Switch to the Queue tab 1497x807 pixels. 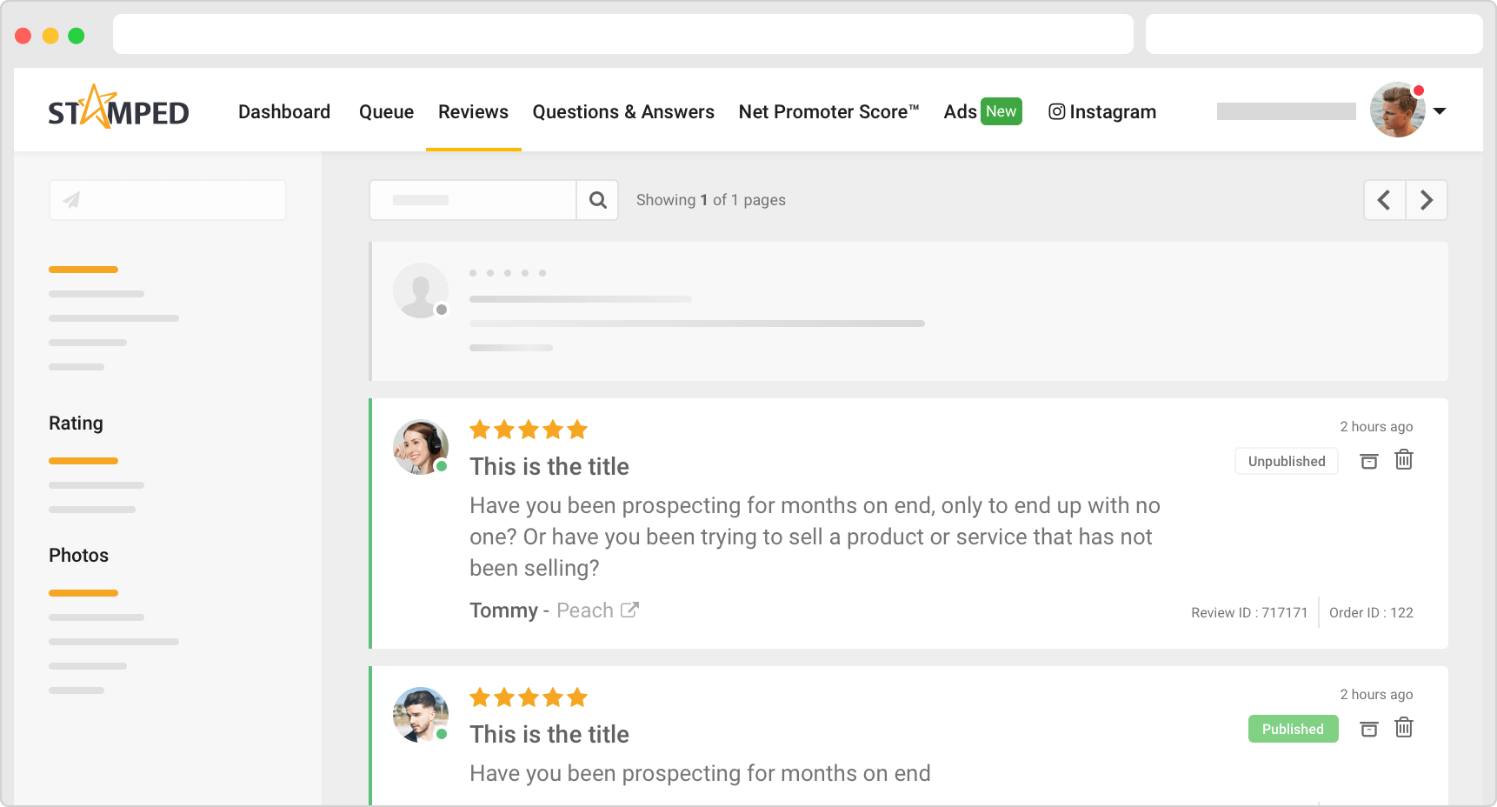pos(386,111)
